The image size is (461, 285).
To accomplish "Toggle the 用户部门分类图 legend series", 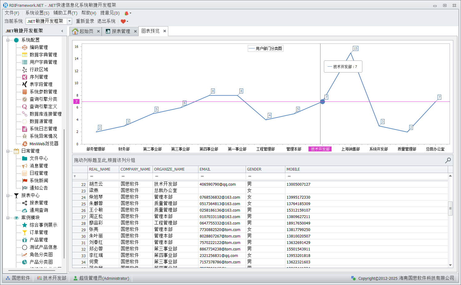I will pyautogui.click(x=265, y=48).
